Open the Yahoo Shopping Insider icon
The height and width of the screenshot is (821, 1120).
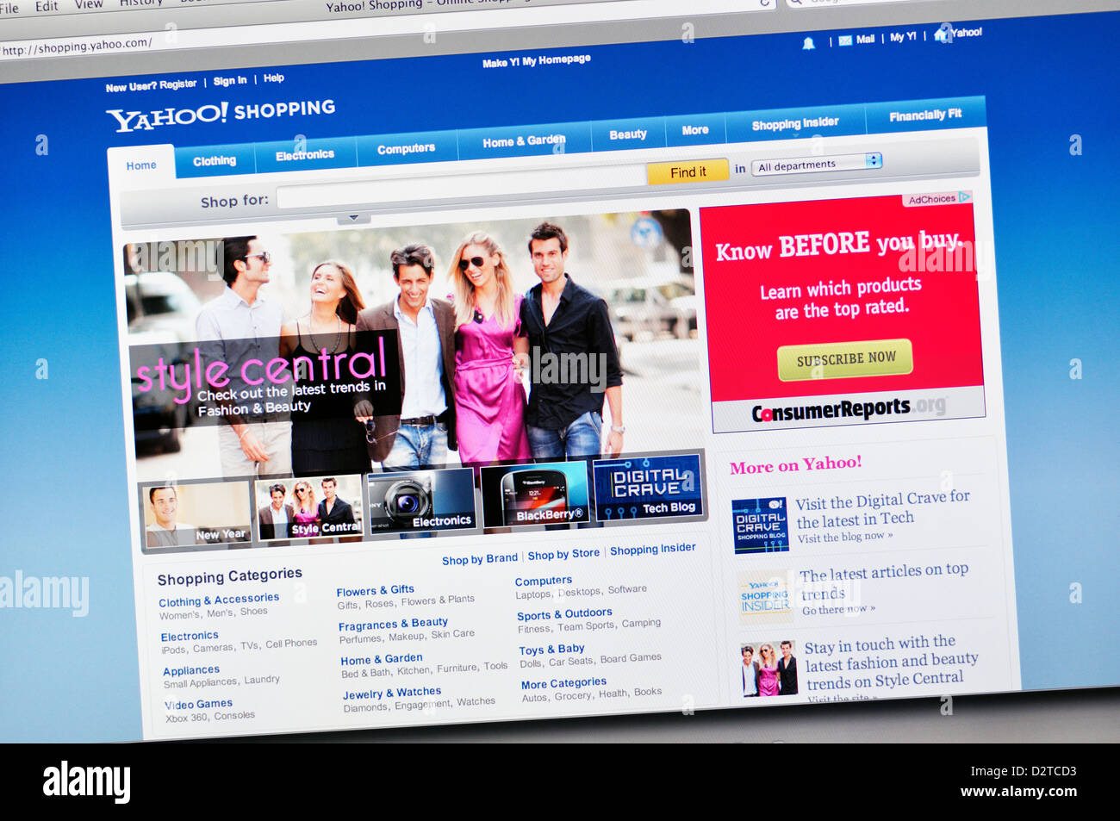click(765, 597)
